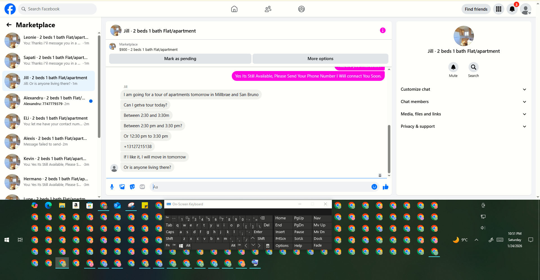Open Amazon taskbar app
This screenshot has height=280, width=540.
pos(76,205)
